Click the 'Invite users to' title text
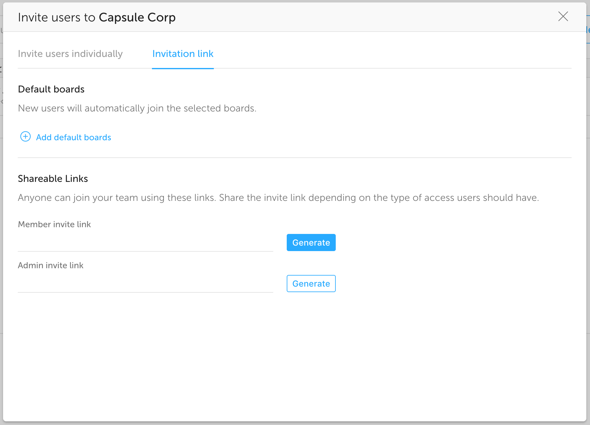The image size is (590, 425). [57, 17]
